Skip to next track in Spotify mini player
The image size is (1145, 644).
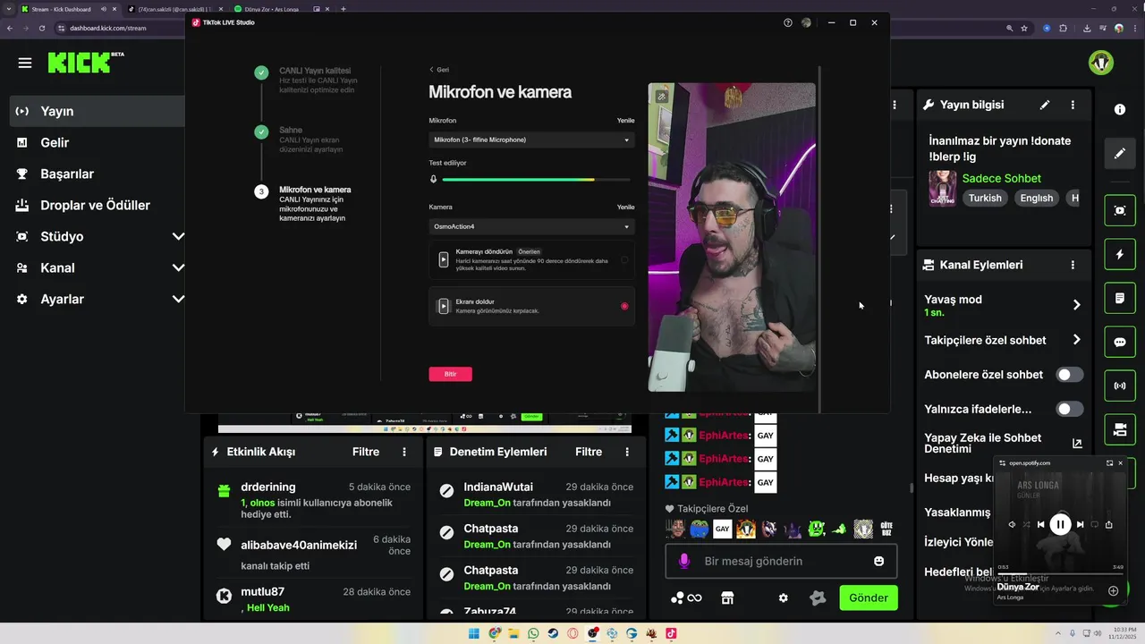1081,524
